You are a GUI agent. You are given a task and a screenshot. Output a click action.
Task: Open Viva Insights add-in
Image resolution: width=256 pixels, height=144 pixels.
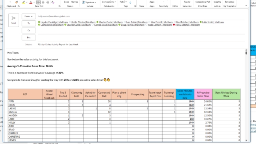click(x=217, y=2)
